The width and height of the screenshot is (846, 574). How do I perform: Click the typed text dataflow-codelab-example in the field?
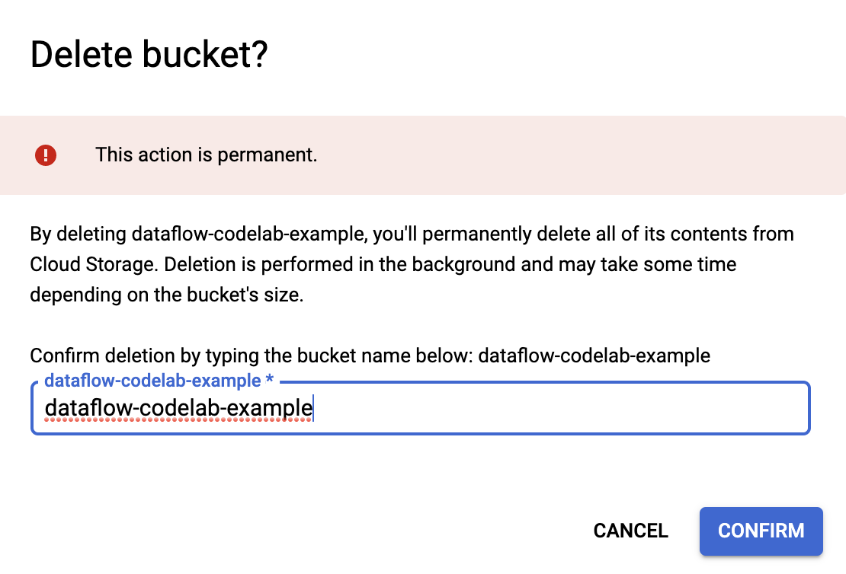pyautogui.click(x=178, y=409)
